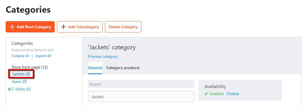Collapse all categories in the tree
The image size is (303, 108).
coord(20,56)
